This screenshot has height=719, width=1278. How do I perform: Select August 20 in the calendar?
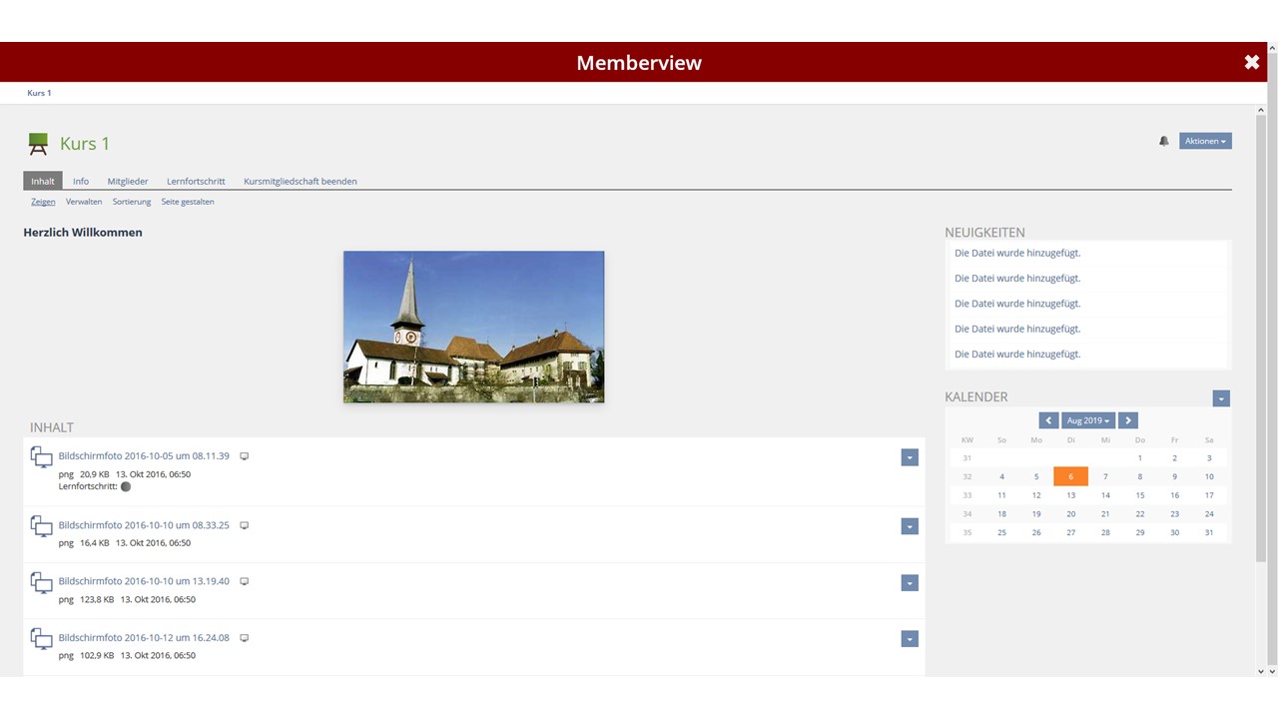point(1070,514)
